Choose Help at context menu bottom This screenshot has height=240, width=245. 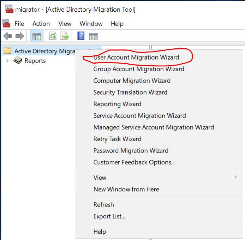(100, 232)
